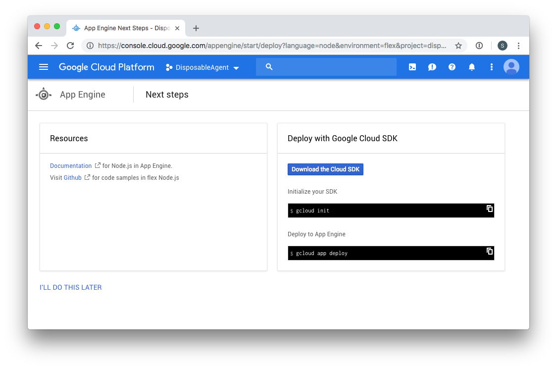Image resolution: width=557 pixels, height=369 pixels.
Task: Click the App Engine logo icon
Action: 44,94
